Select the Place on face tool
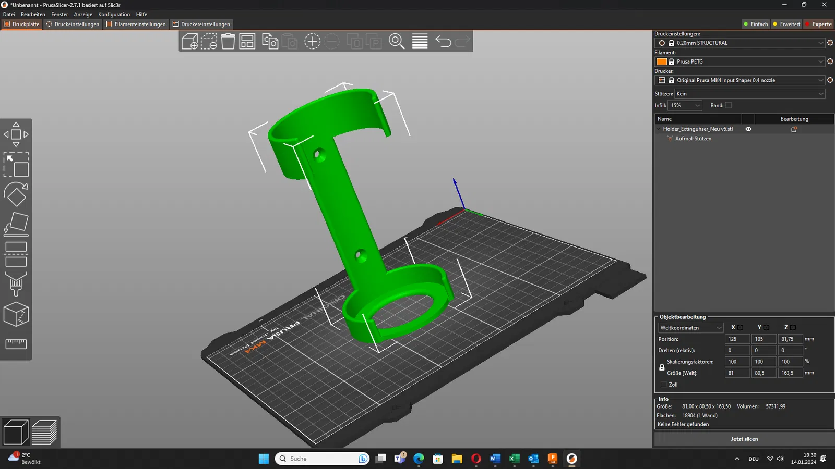The height and width of the screenshot is (469, 835). (x=16, y=224)
